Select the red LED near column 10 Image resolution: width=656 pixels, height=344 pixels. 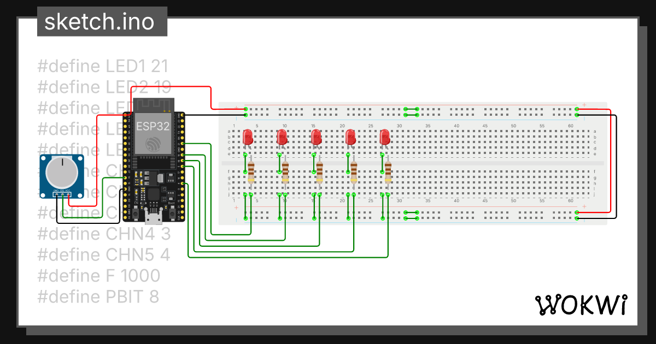pos(282,137)
